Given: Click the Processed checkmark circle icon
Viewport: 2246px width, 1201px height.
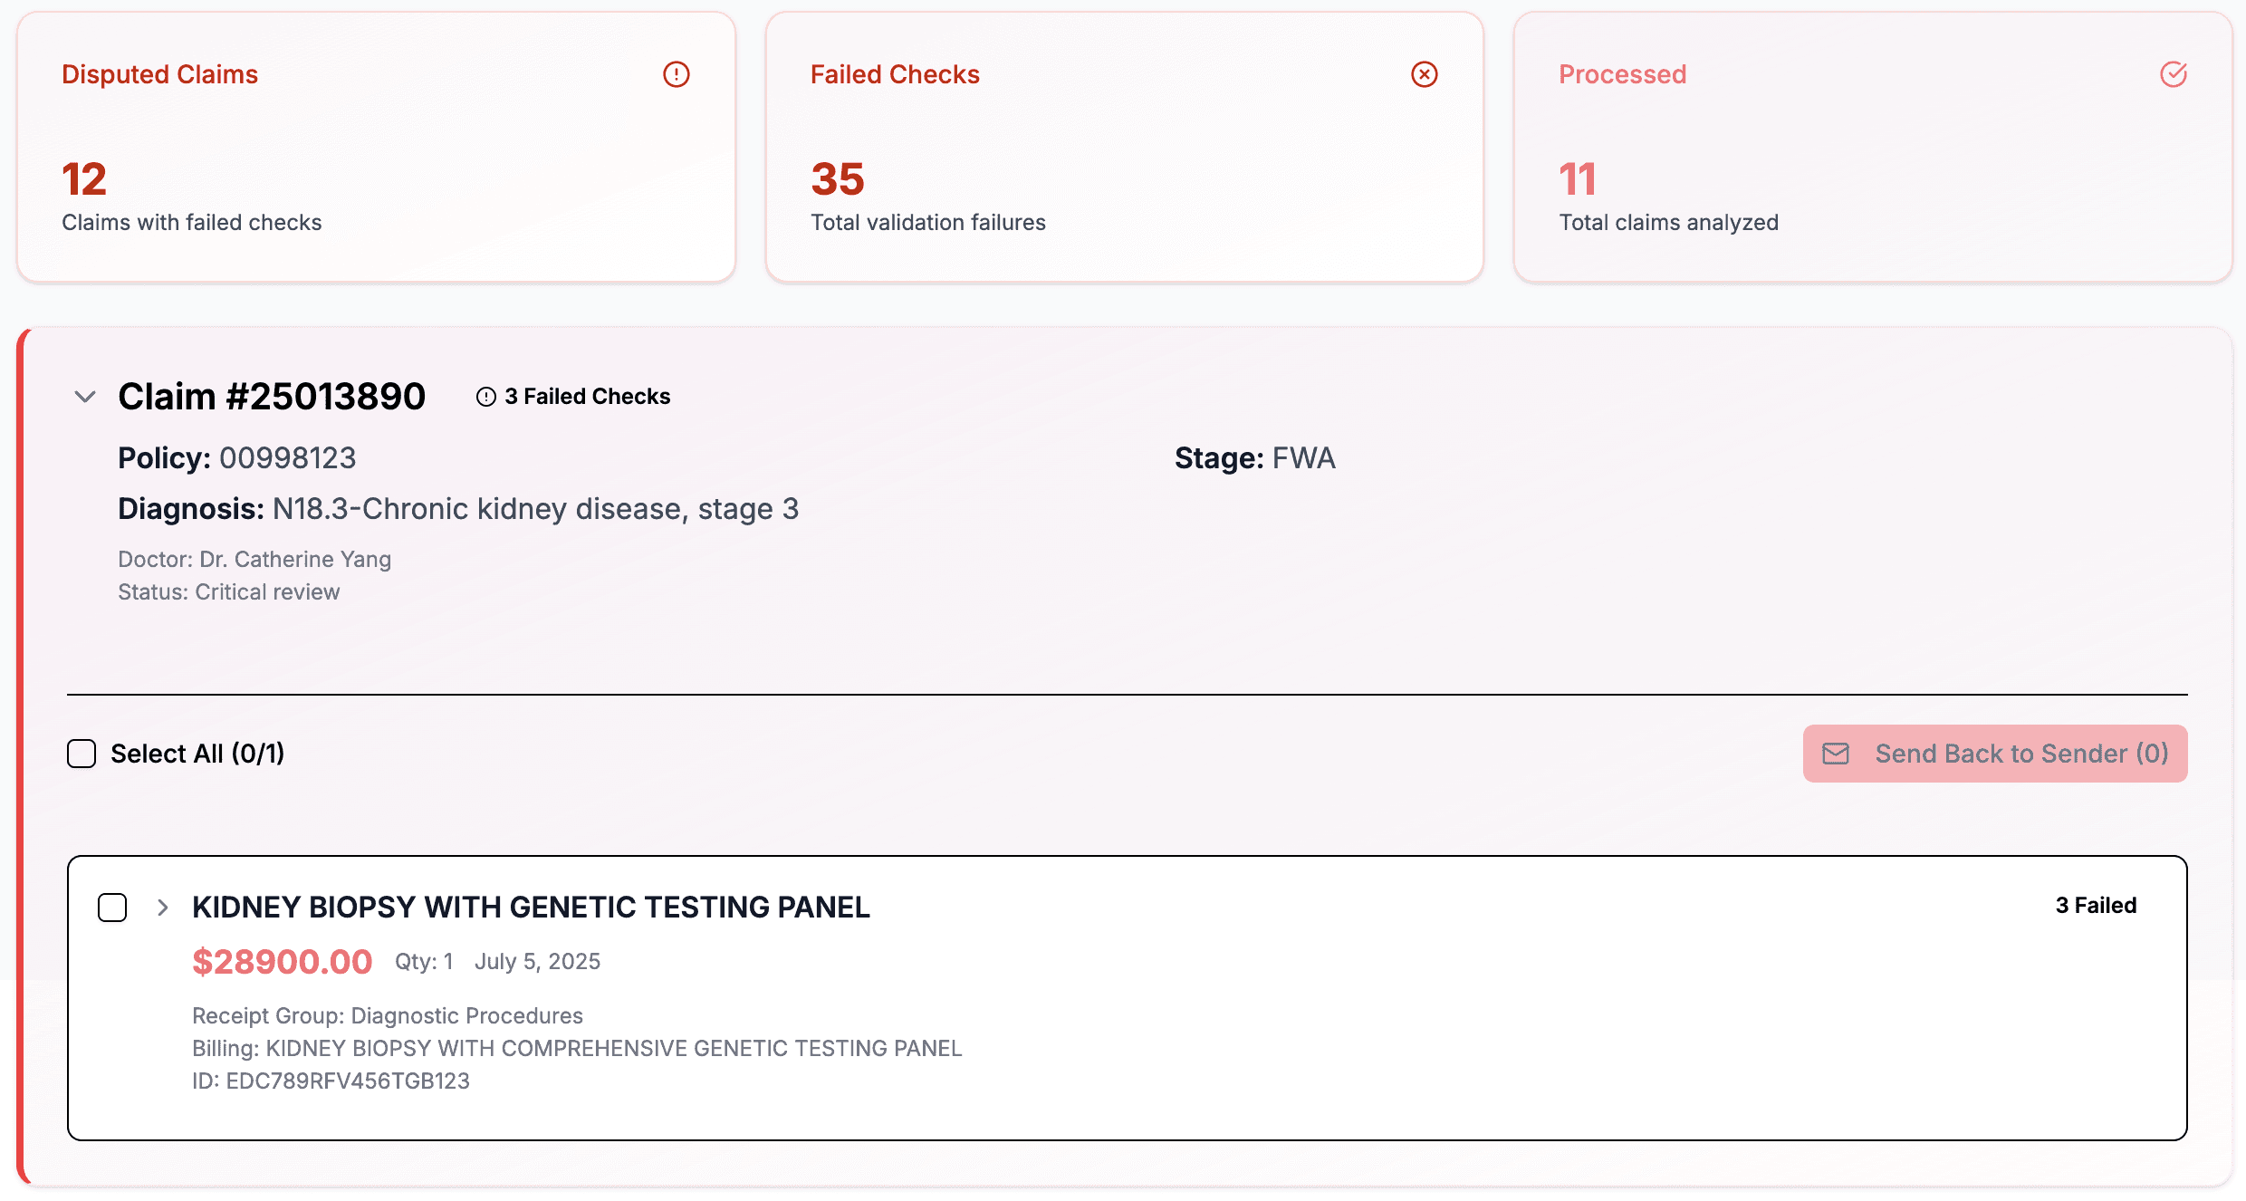Looking at the screenshot, I should [x=2173, y=74].
